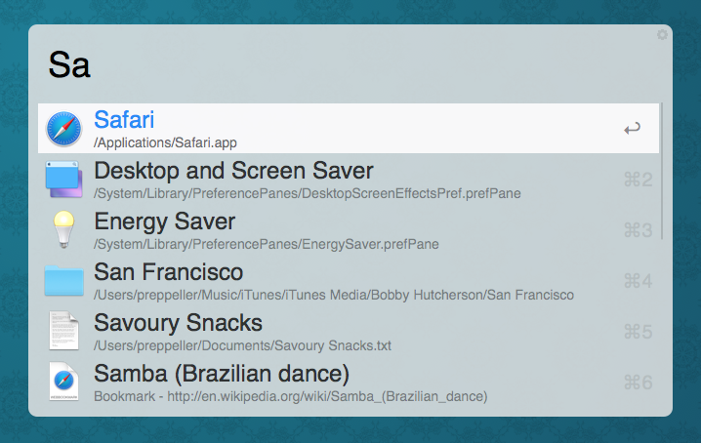
Task: Click the /Applications/Safari.app path text
Action: click(x=165, y=142)
